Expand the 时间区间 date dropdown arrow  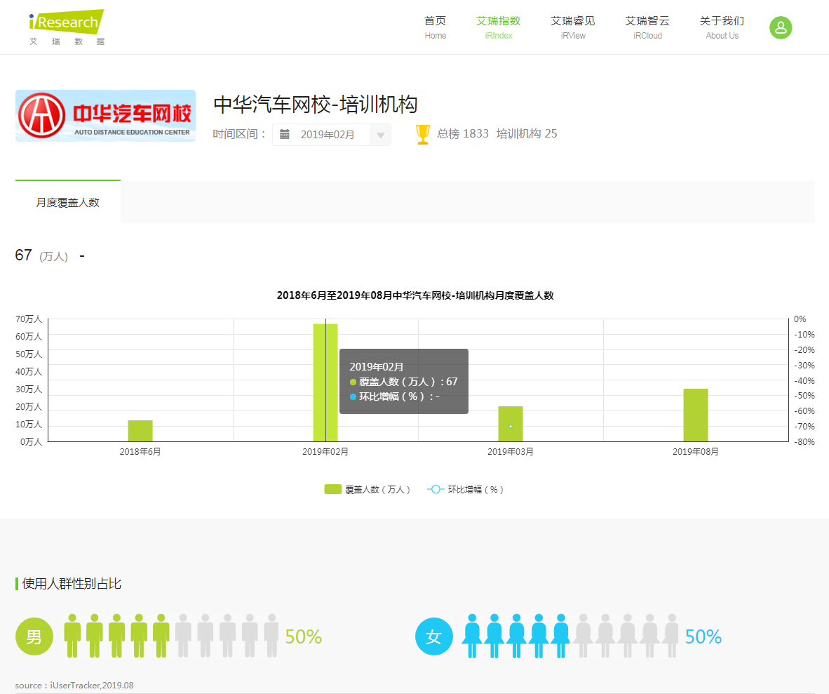(x=380, y=135)
